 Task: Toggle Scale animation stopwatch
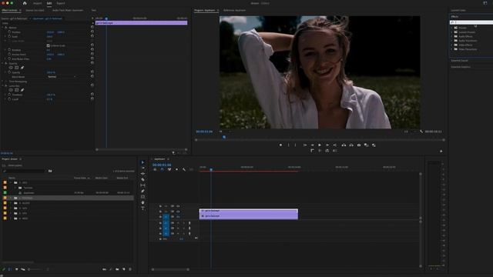[9, 36]
